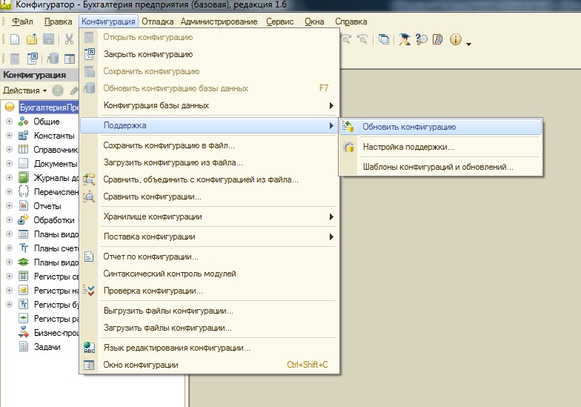Click the yellow info About icon
Viewport: 581px width, 407px height.
455,39
